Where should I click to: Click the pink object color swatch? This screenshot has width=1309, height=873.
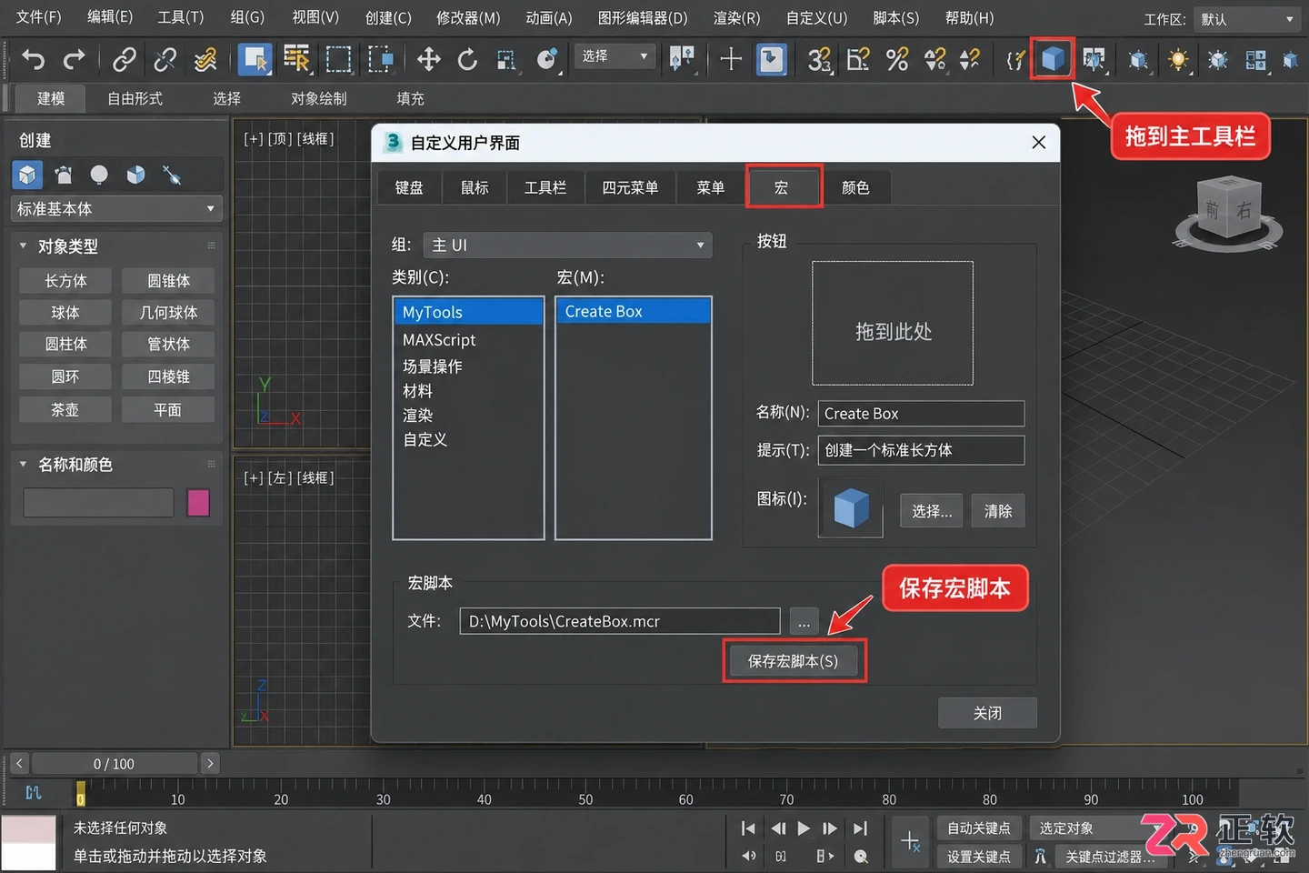(x=198, y=502)
